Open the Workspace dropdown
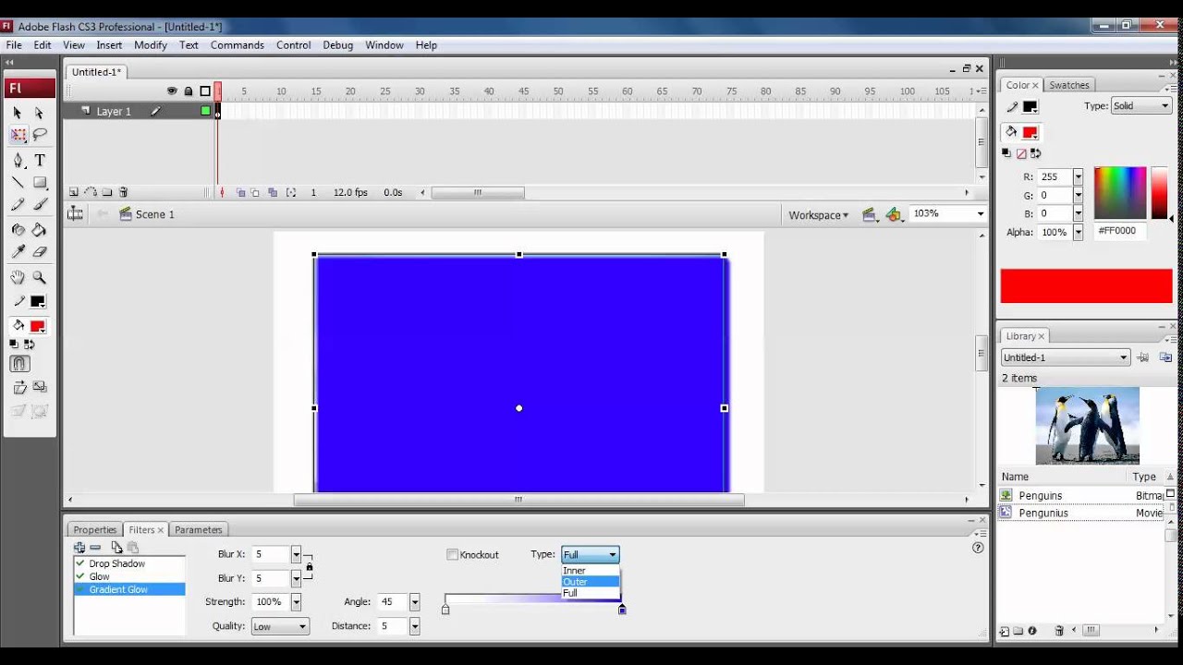 (818, 215)
